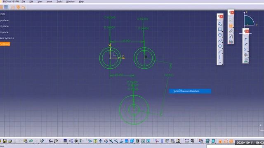Image resolution: width=264 pixels, height=148 pixels.
Task: Select the Point tool
Action: (220, 62)
